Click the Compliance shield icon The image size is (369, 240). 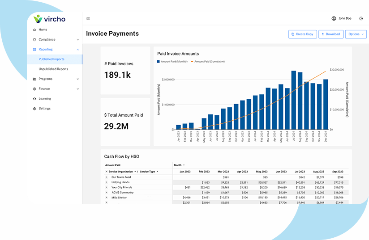pyautogui.click(x=34, y=40)
